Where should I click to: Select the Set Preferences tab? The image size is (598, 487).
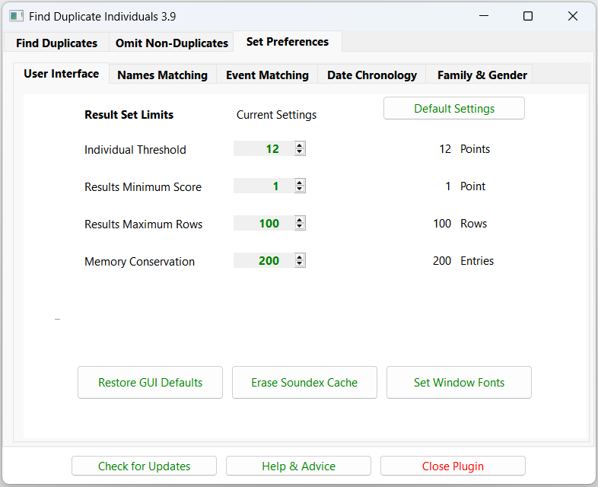pos(287,41)
